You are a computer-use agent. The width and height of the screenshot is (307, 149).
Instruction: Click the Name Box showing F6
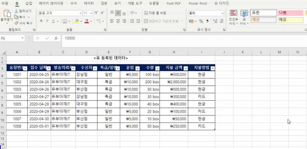(x=10, y=38)
